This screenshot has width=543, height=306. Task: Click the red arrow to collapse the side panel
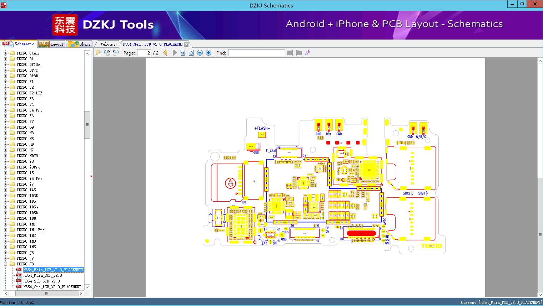91,176
